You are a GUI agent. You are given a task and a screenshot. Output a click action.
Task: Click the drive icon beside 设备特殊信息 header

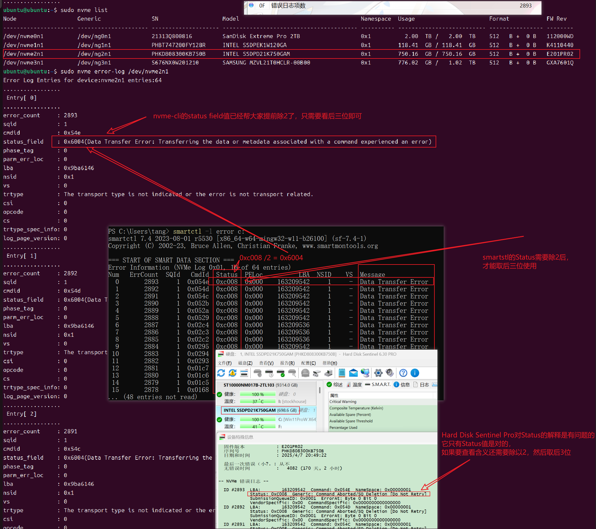(x=222, y=437)
